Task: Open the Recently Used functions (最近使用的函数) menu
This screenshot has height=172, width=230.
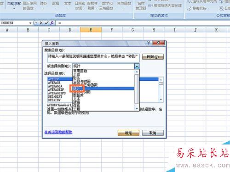Action: tap(29, 6)
